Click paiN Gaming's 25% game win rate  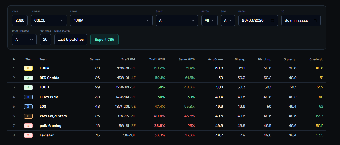tap(191, 126)
